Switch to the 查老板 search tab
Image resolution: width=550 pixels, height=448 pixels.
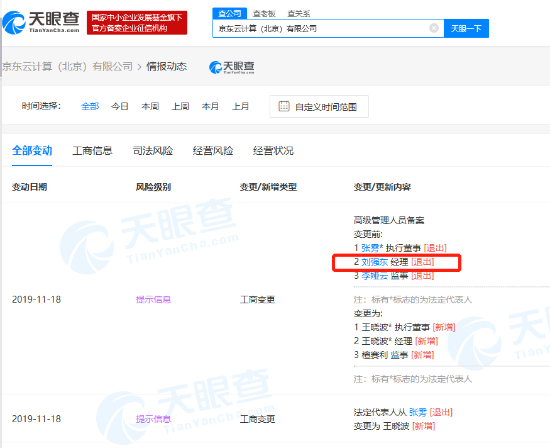point(264,13)
